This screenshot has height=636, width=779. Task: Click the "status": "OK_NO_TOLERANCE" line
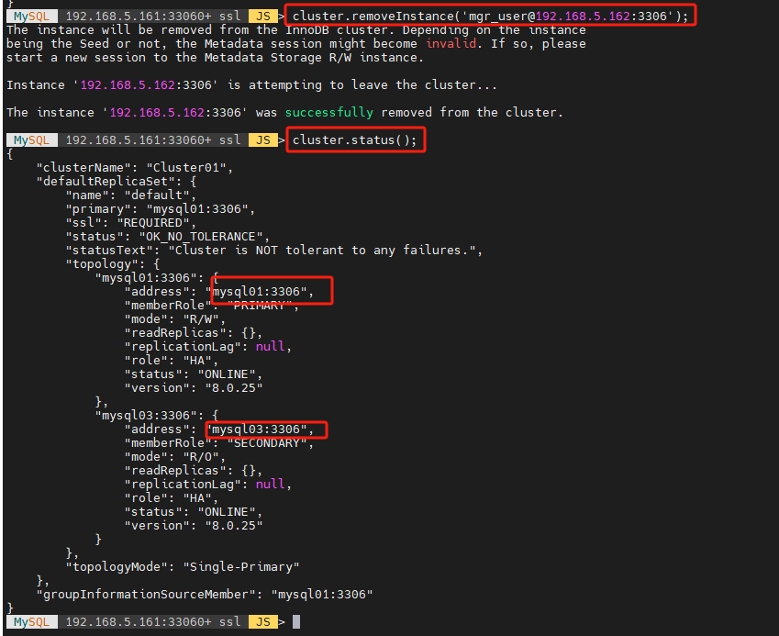pos(168,236)
